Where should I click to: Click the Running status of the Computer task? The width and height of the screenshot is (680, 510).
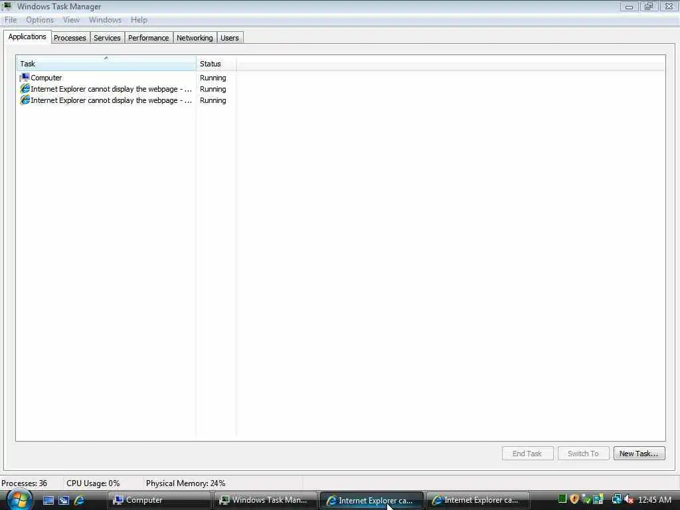pyautogui.click(x=213, y=78)
